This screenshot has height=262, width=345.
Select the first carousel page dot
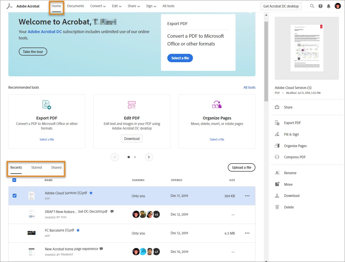pyautogui.click(x=129, y=157)
